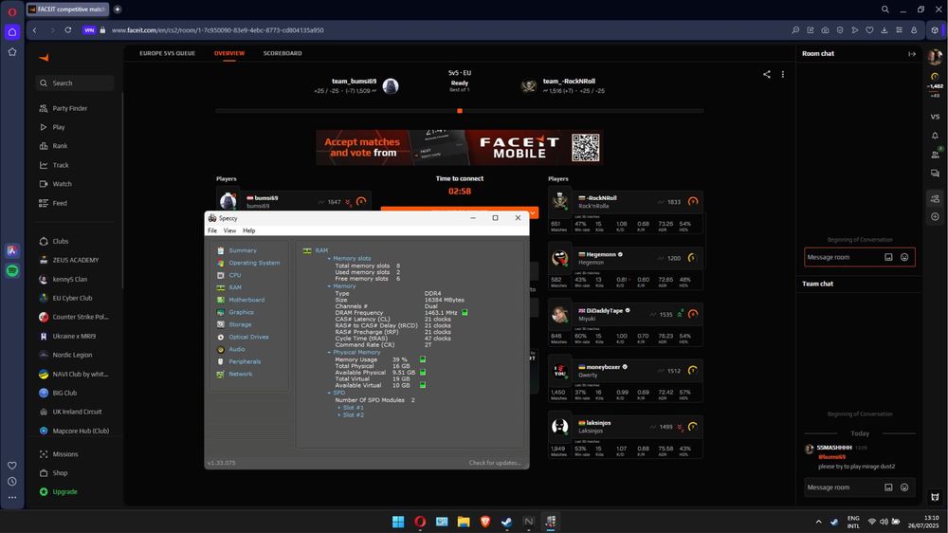The image size is (948, 533).
Task: Open emoji picker in Room chat
Action: (x=904, y=257)
